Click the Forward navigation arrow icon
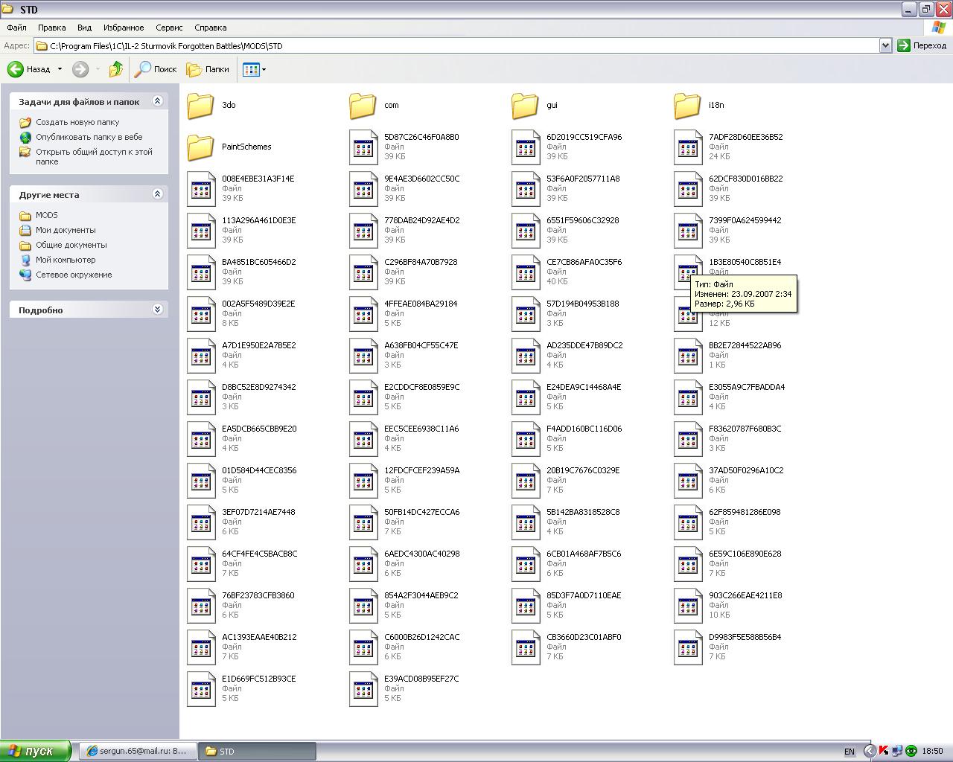The width and height of the screenshot is (953, 762). 80,69
